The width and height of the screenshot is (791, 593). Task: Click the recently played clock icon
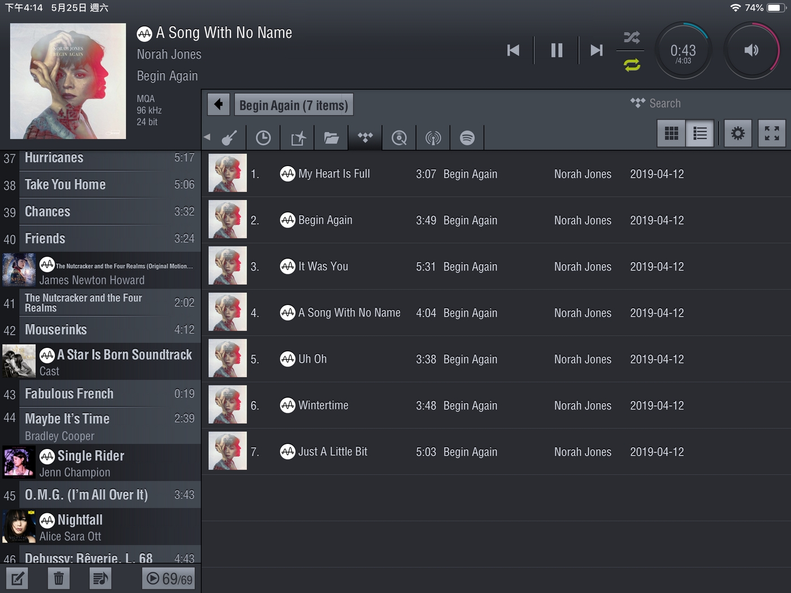(263, 138)
